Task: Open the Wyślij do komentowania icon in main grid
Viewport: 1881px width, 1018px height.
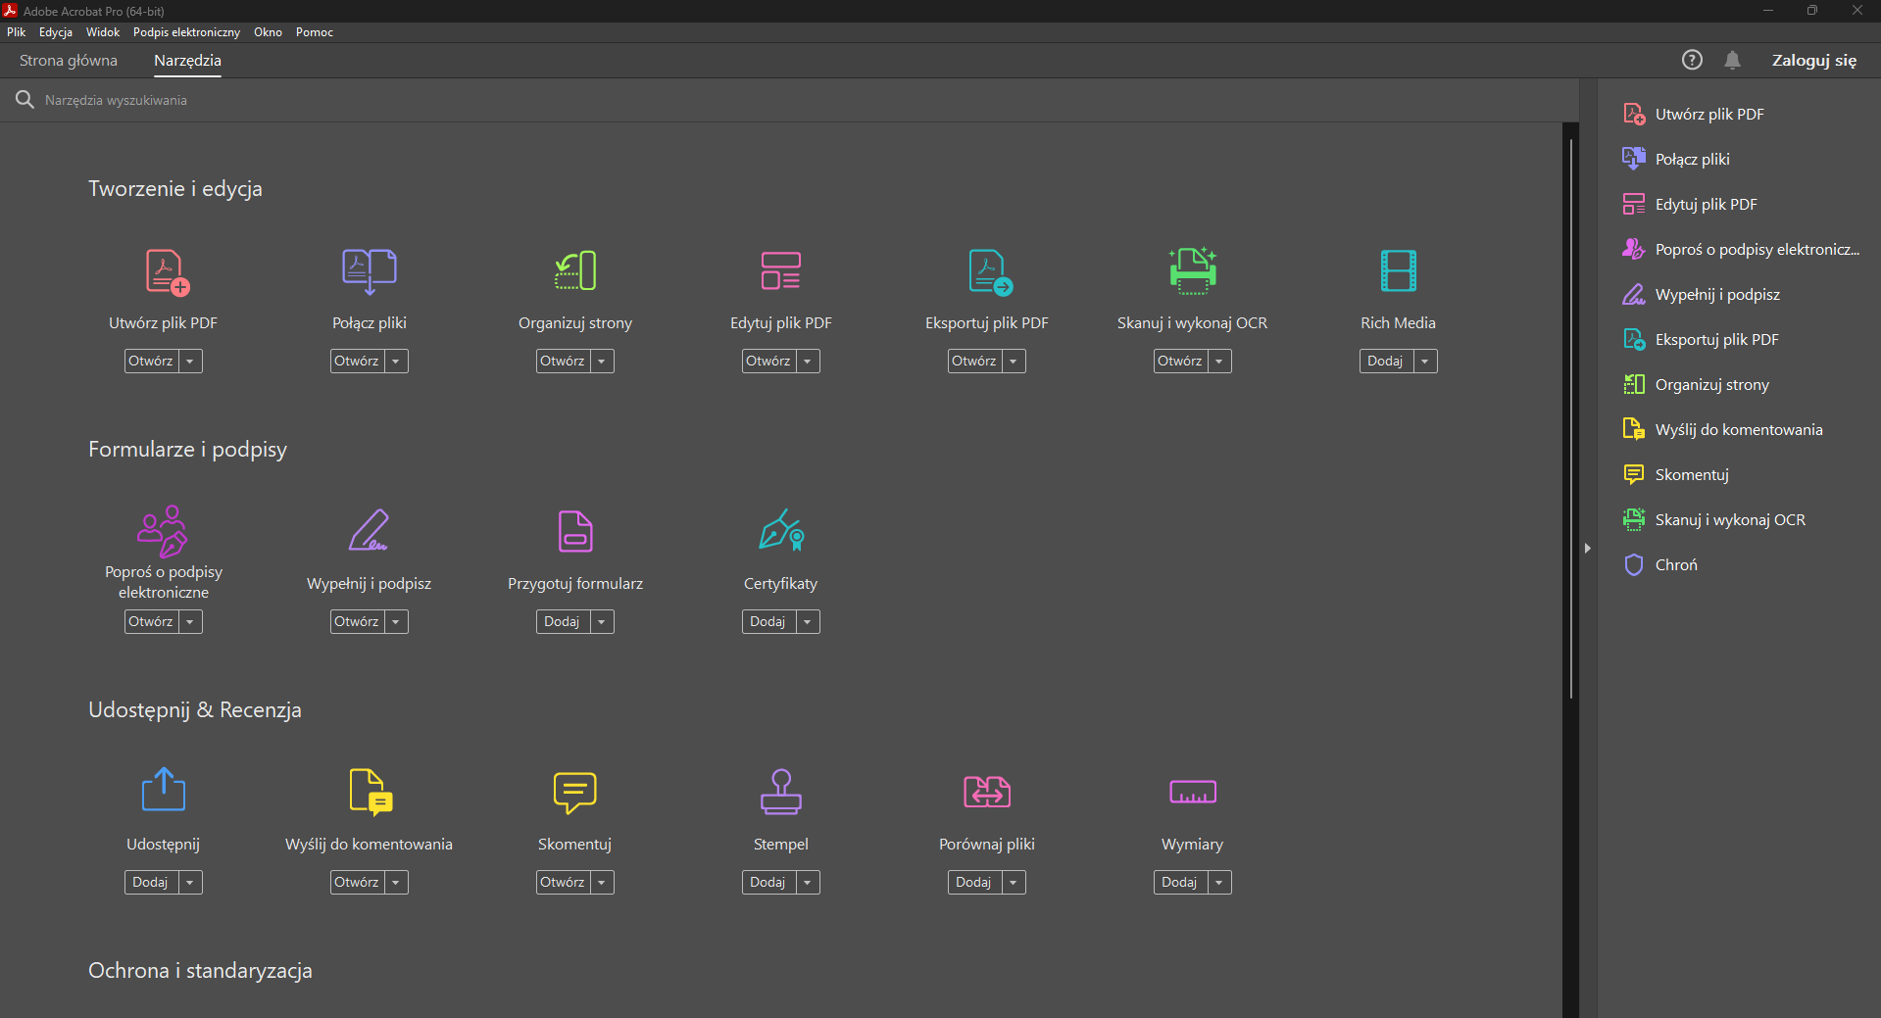Action: click(x=371, y=792)
